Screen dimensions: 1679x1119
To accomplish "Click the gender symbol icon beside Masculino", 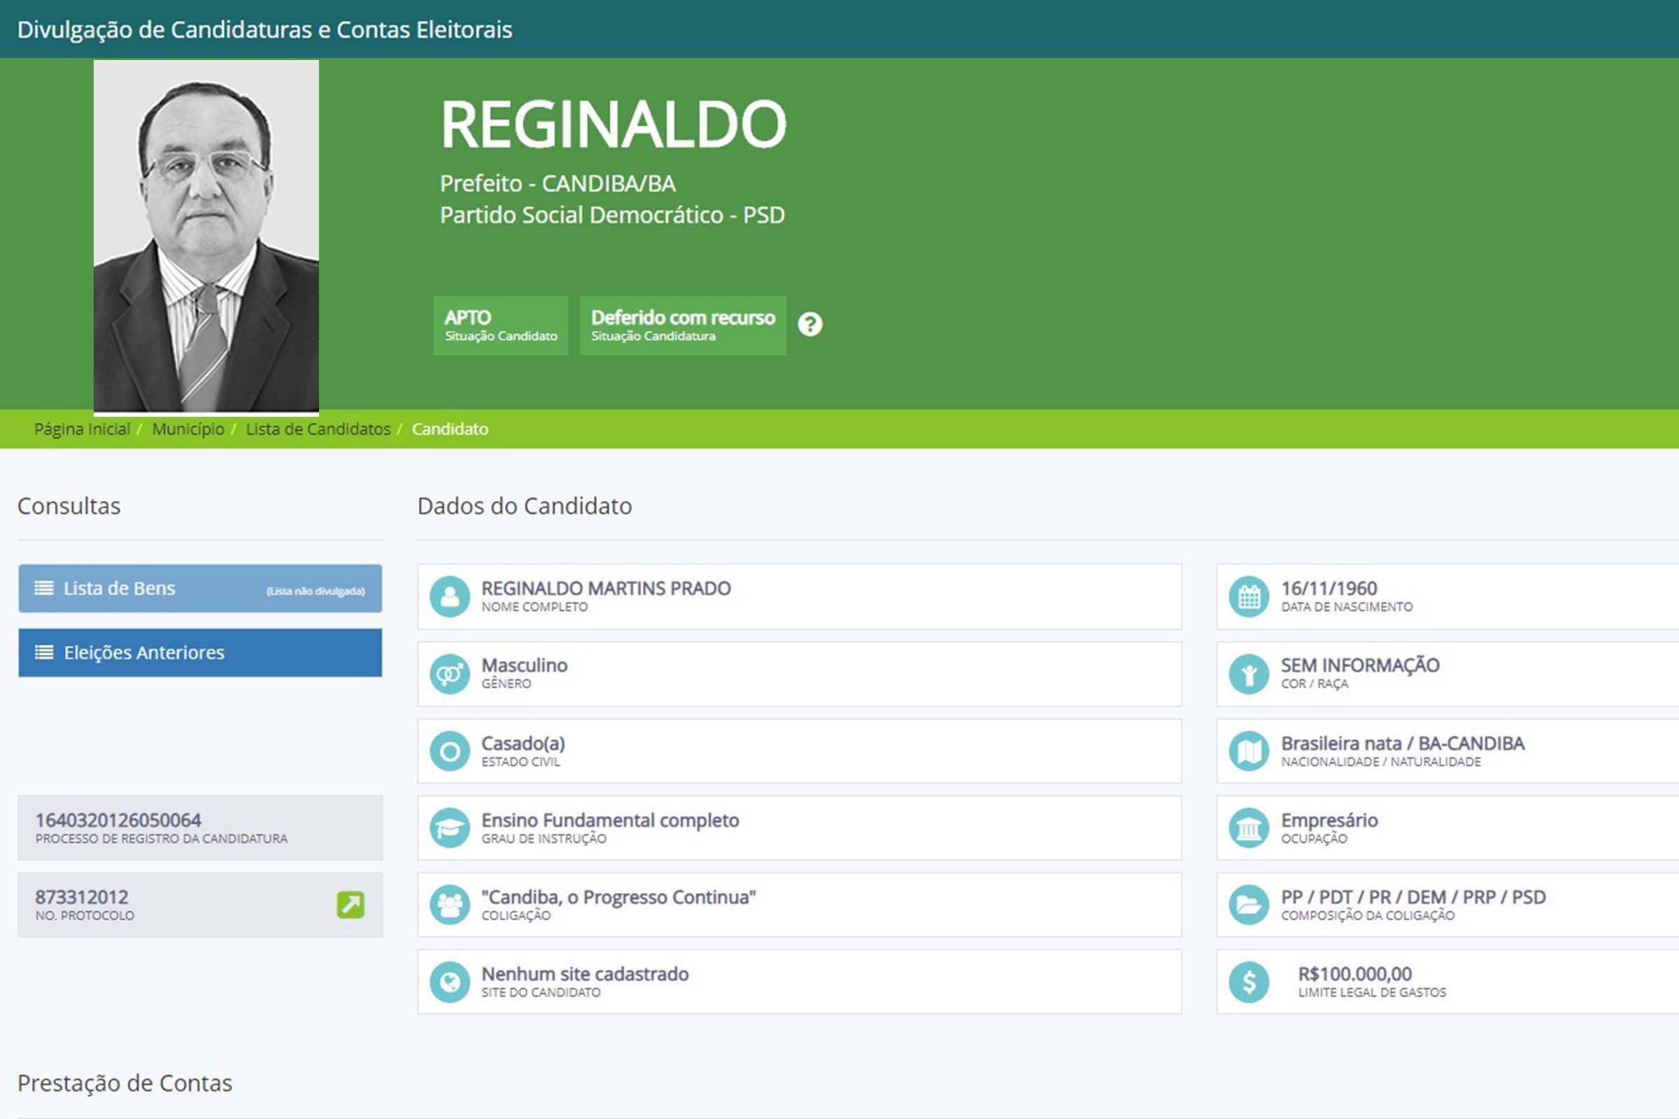I will coord(450,673).
